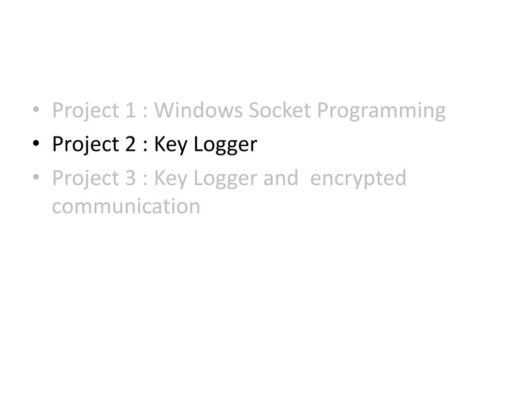Click the grey bullet dot before Project 3

pyautogui.click(x=36, y=177)
